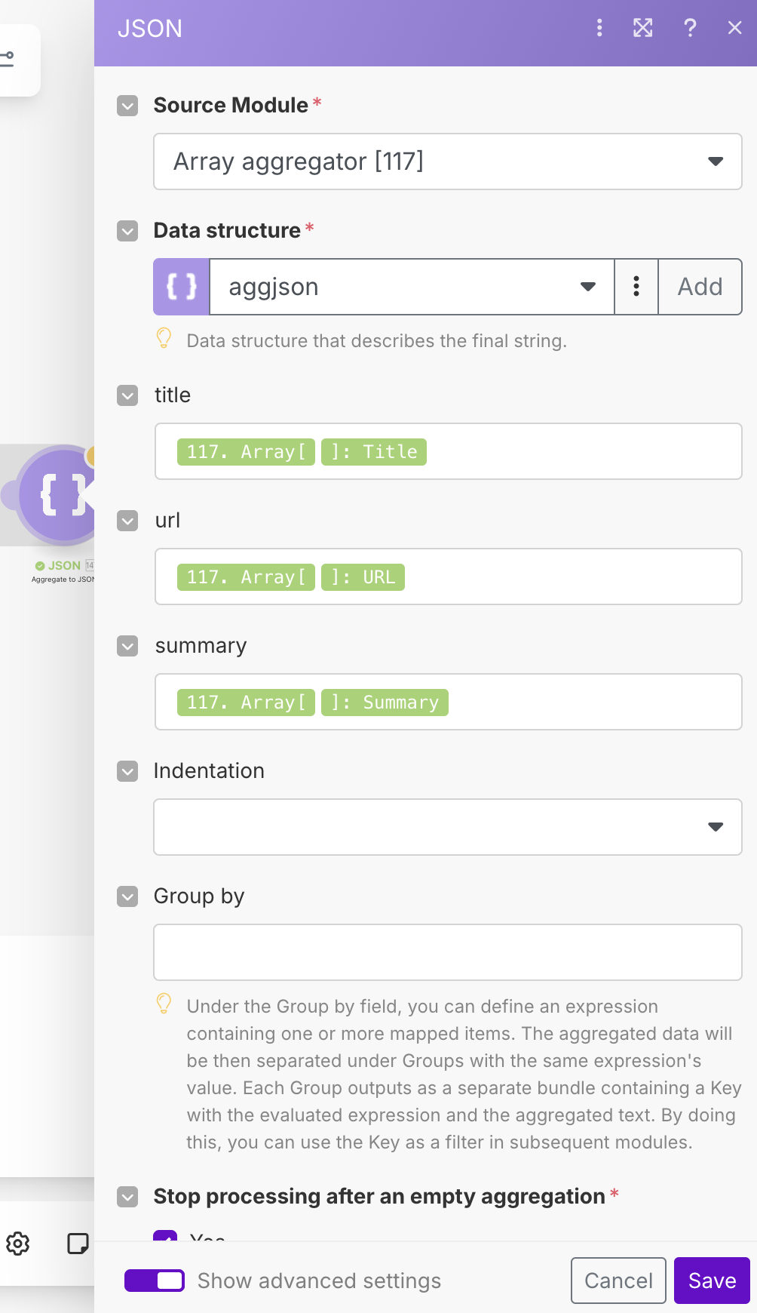Toggle the Group by field mapping checkbox
The width and height of the screenshot is (757, 1313).
127,896
